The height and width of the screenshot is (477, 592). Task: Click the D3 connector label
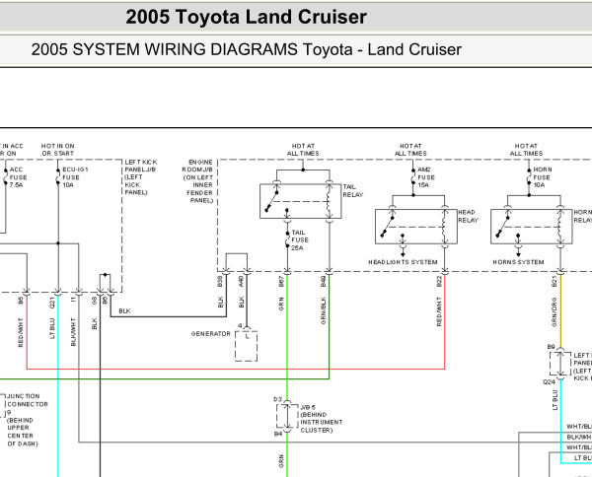(278, 399)
